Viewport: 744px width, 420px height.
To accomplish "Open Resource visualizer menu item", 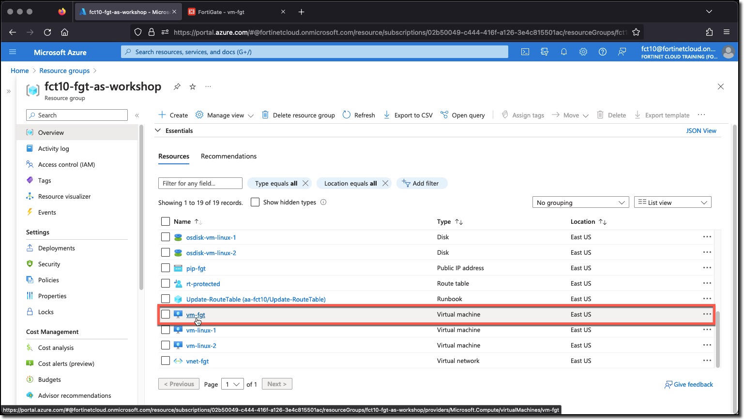I will click(x=64, y=196).
